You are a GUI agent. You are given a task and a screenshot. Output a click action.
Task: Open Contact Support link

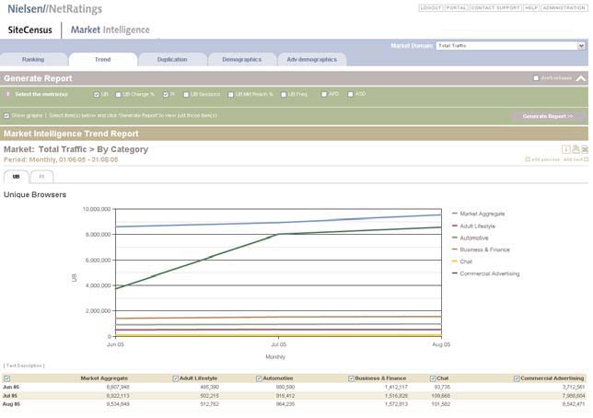pos(494,7)
